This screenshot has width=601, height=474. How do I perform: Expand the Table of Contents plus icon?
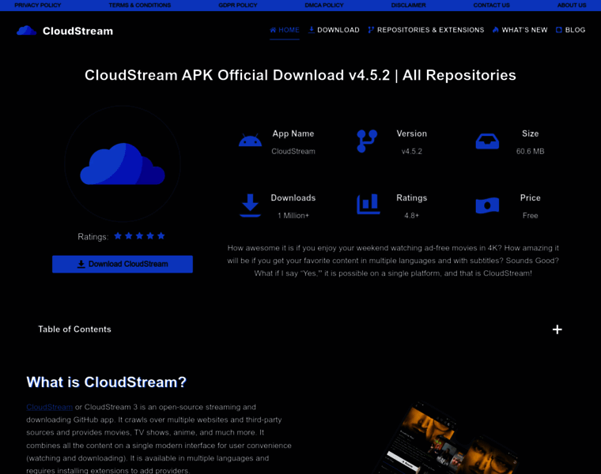557,329
